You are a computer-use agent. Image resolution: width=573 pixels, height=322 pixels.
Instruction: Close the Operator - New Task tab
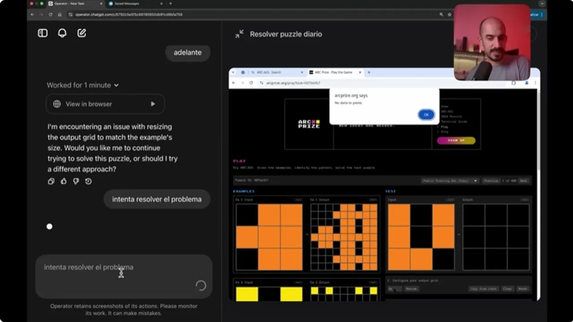(x=101, y=4)
